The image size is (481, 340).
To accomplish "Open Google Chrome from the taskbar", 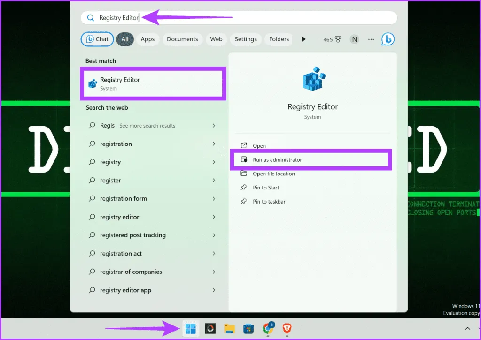I will click(x=268, y=329).
